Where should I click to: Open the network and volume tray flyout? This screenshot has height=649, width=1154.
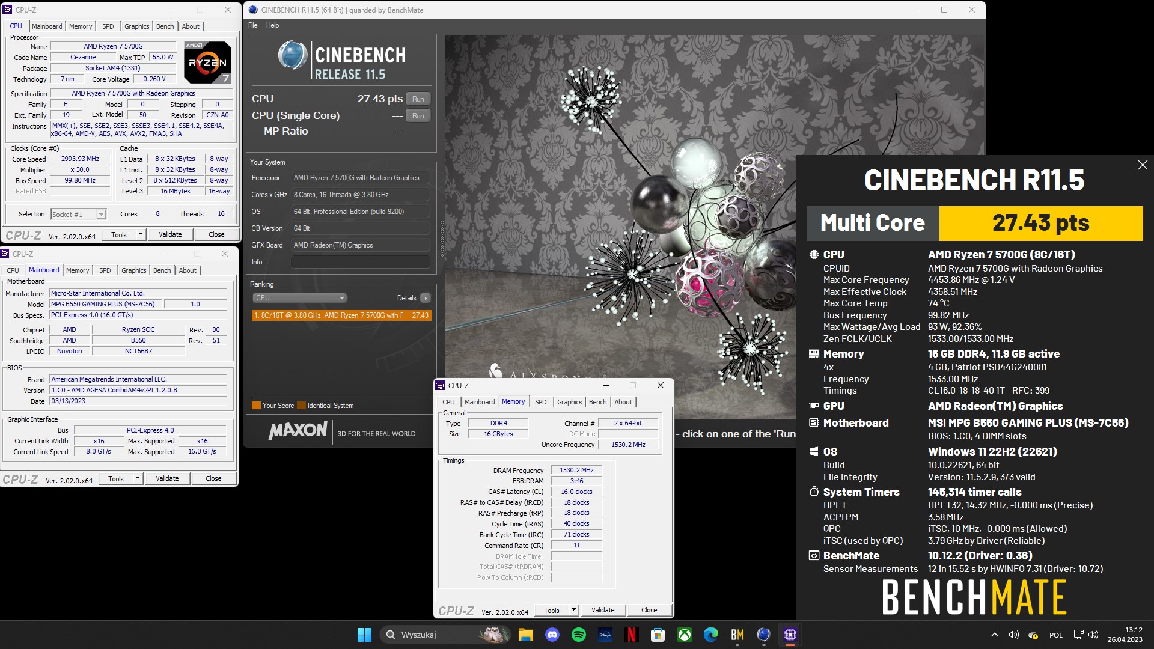point(1085,635)
